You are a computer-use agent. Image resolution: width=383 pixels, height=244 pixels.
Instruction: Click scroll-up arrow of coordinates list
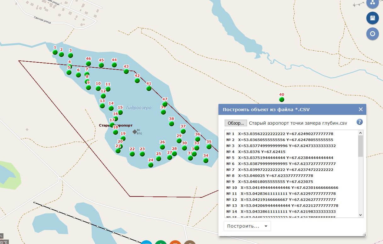point(361,133)
